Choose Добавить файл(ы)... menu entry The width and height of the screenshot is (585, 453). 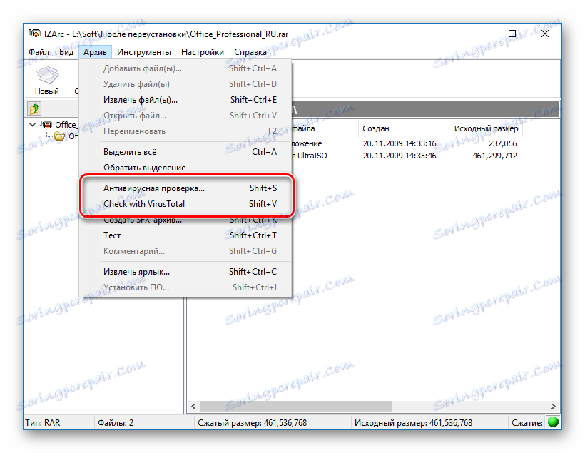[x=185, y=68]
